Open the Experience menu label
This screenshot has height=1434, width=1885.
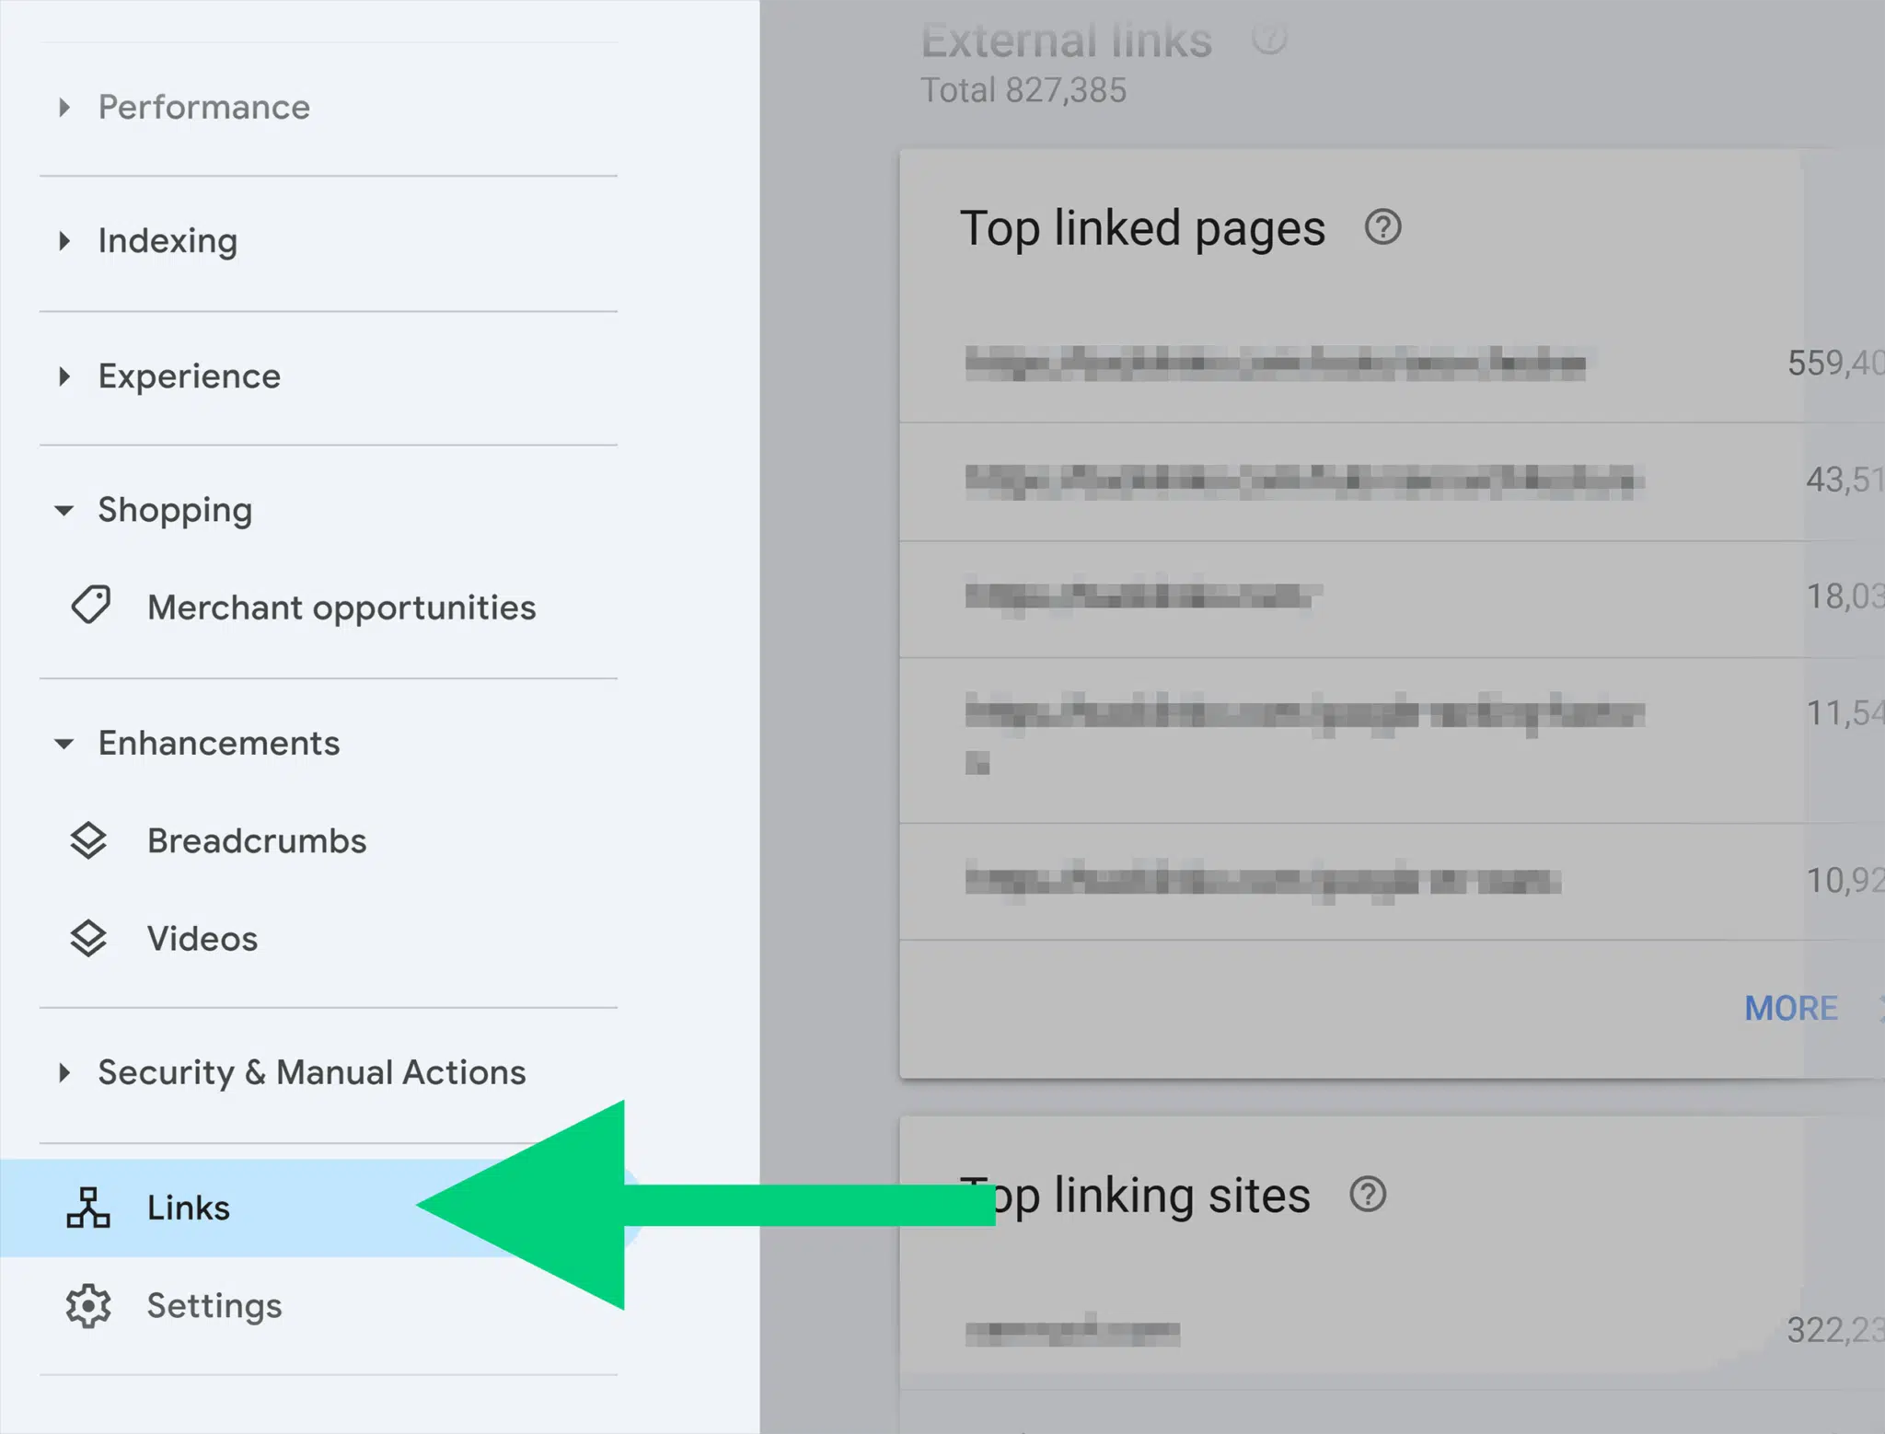pyautogui.click(x=190, y=376)
